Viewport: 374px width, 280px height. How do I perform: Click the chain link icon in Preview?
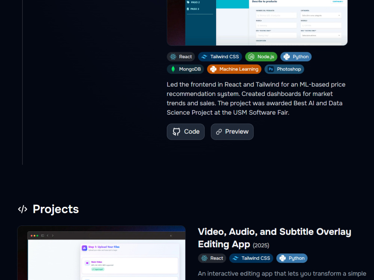[x=219, y=132]
